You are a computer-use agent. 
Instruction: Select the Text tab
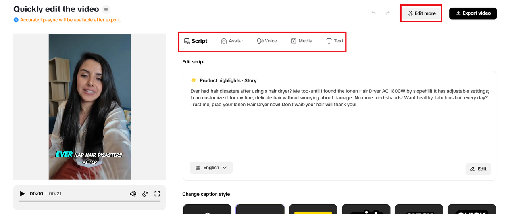coord(335,41)
